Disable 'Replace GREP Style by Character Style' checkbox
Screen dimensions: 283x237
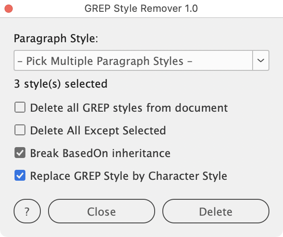click(x=20, y=176)
